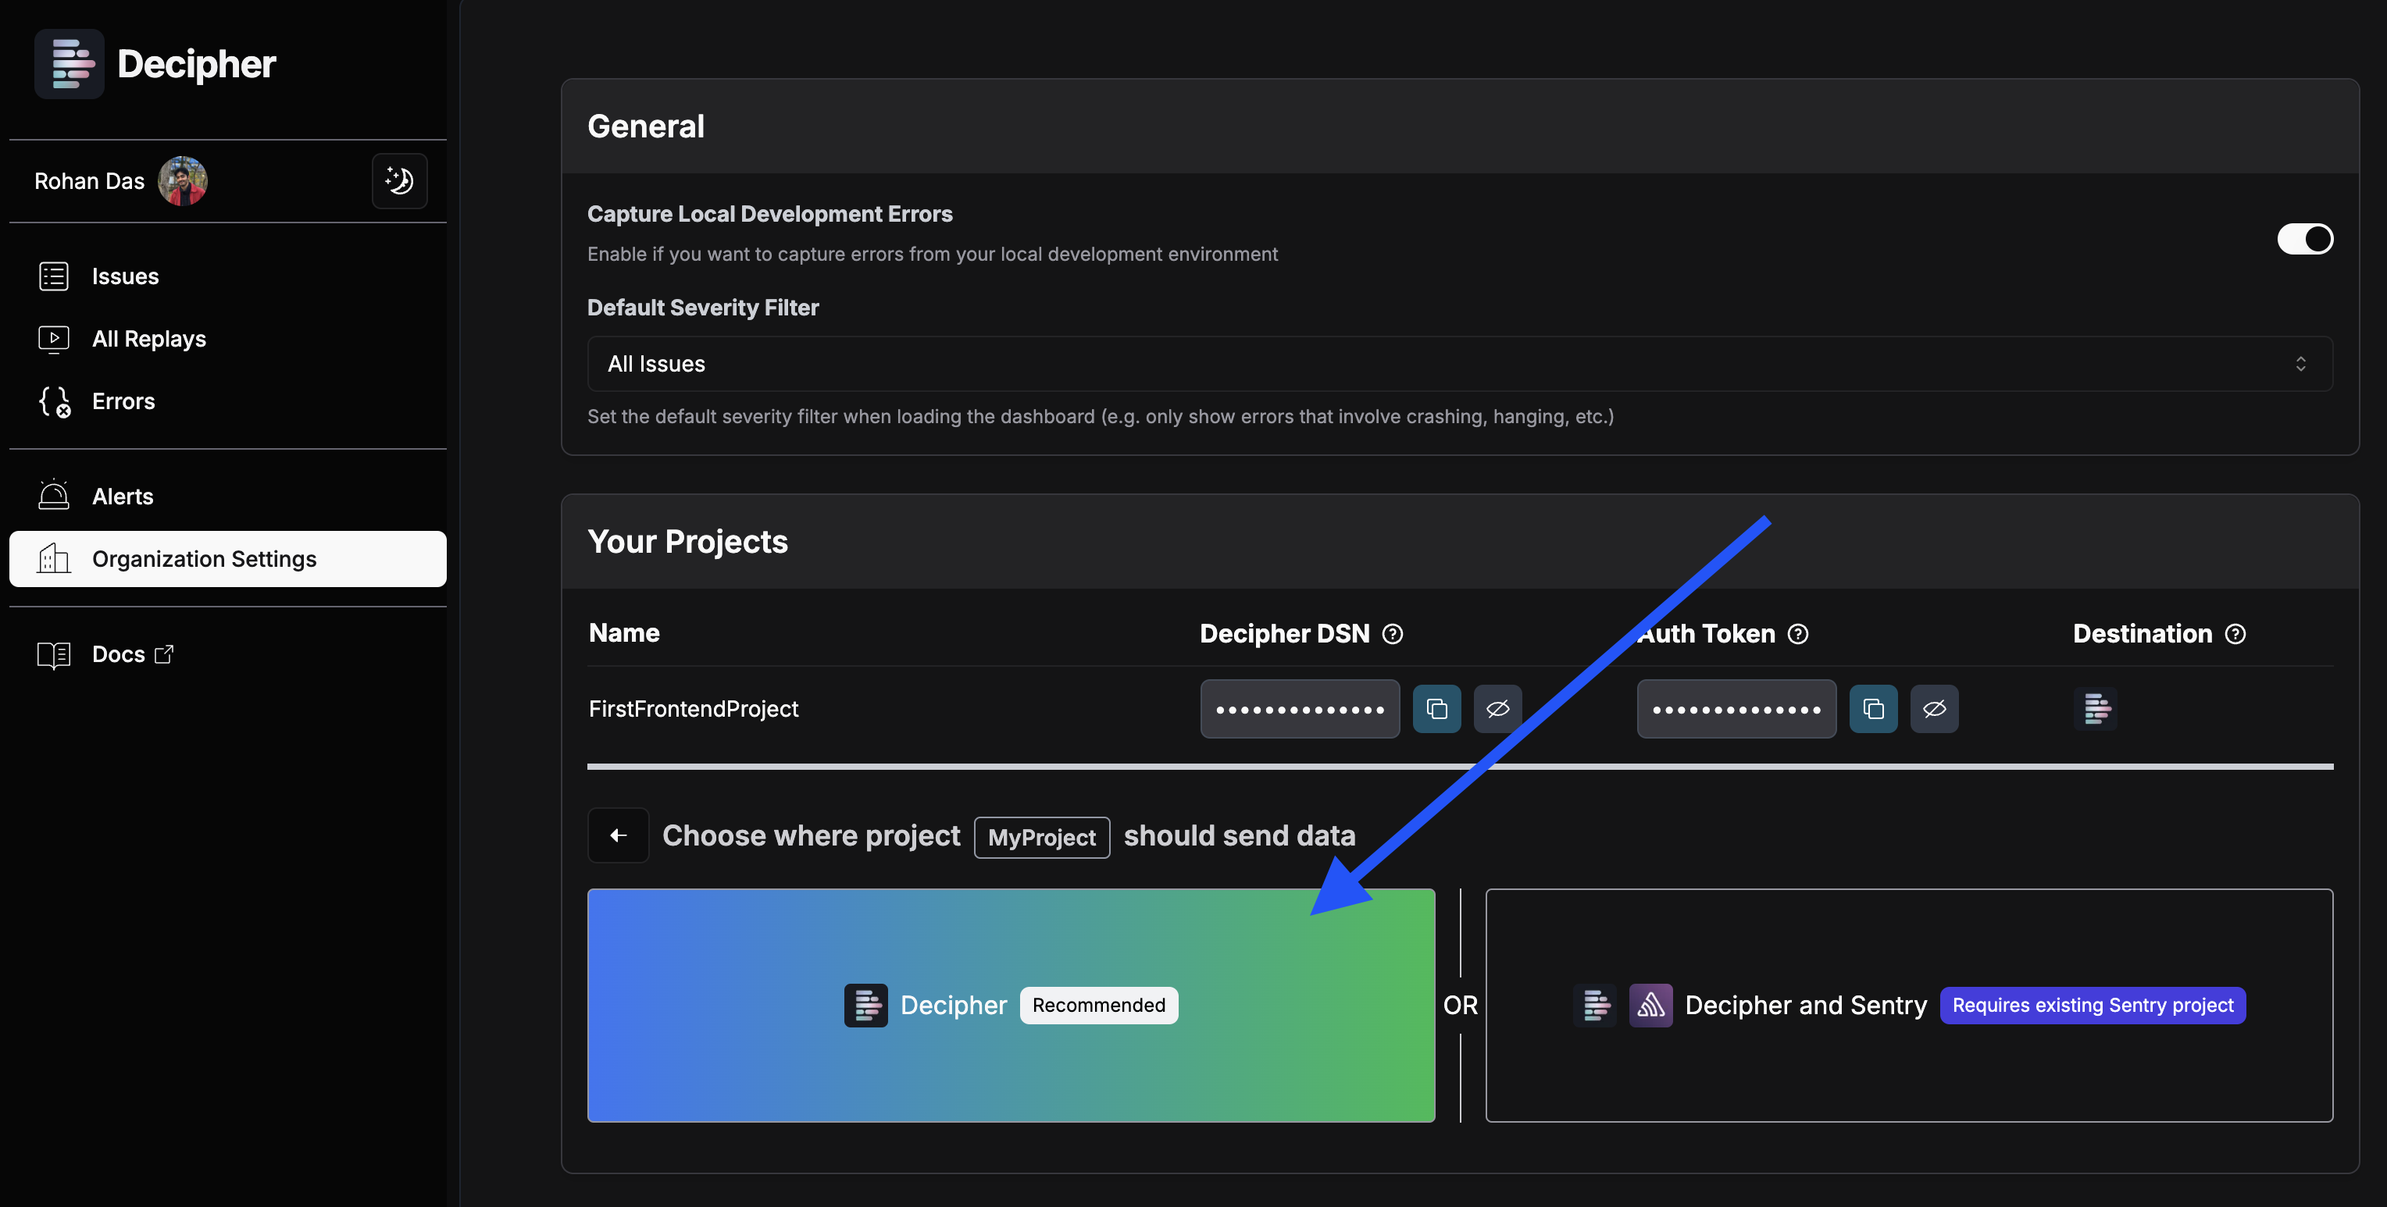The height and width of the screenshot is (1207, 2387).
Task: Navigate to Alerts
Action: pyautogui.click(x=228, y=497)
